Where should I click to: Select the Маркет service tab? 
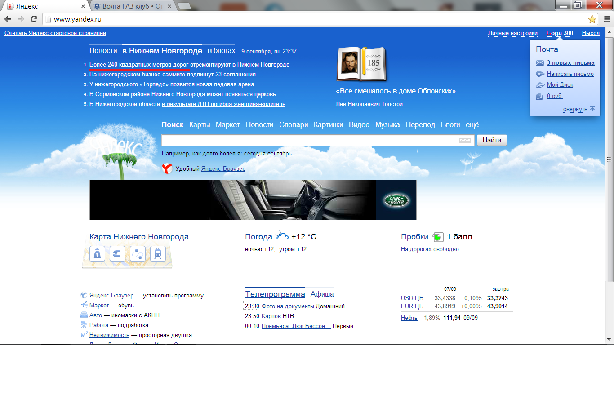tap(228, 125)
